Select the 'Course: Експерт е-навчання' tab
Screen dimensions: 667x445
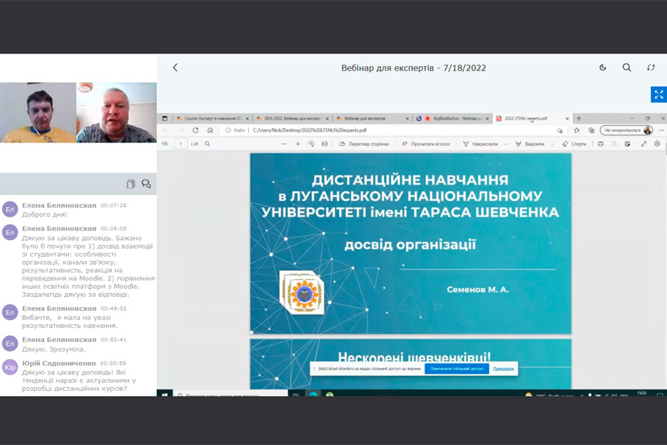point(211,119)
